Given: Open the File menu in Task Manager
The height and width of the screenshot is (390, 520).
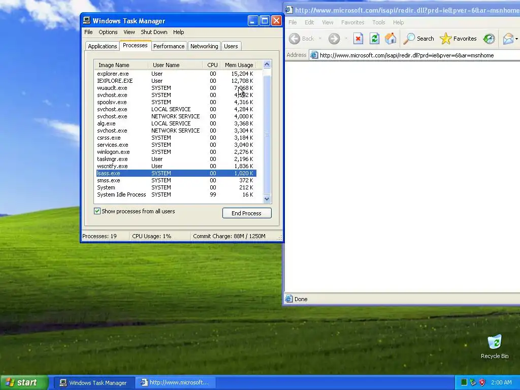Looking at the screenshot, I should pos(88,32).
